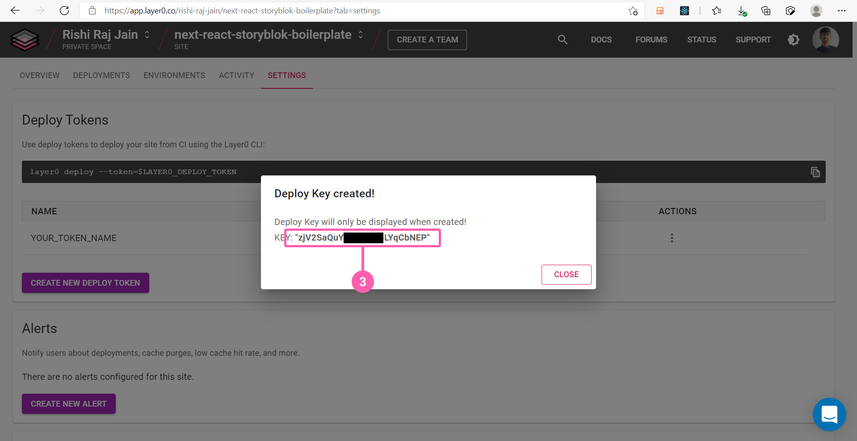The width and height of the screenshot is (857, 441).
Task: Open the Docs link
Action: pos(601,40)
